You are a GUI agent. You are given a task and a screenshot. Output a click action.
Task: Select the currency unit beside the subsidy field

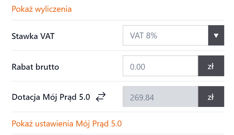pos(211,97)
